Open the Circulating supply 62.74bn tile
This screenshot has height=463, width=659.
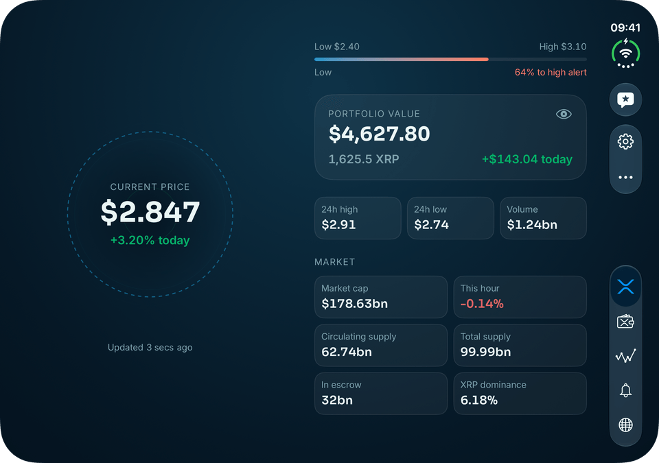[381, 345]
